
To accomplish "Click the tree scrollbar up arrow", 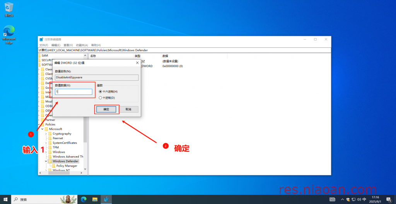I will pyautogui.click(x=85, y=56).
